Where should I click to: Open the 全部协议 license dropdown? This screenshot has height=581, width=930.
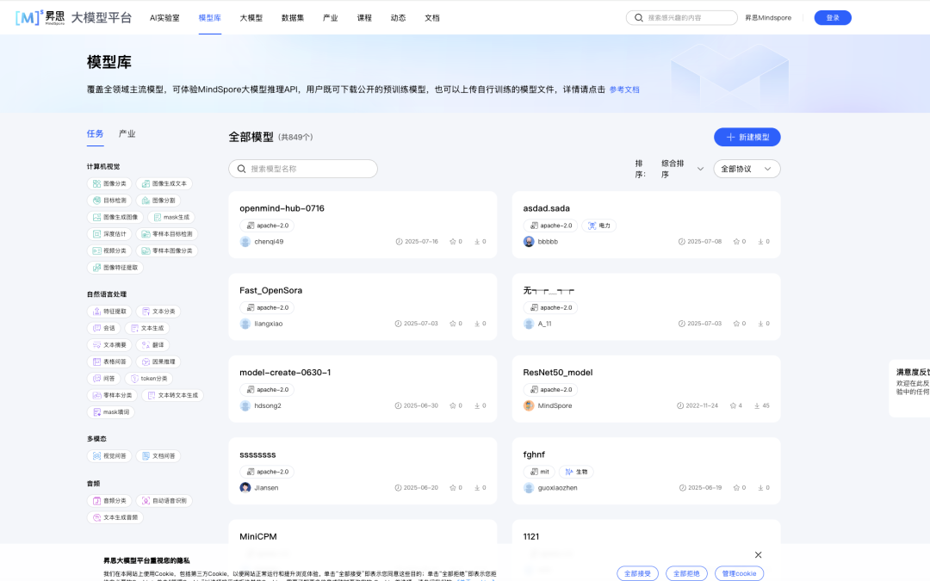[x=746, y=169]
